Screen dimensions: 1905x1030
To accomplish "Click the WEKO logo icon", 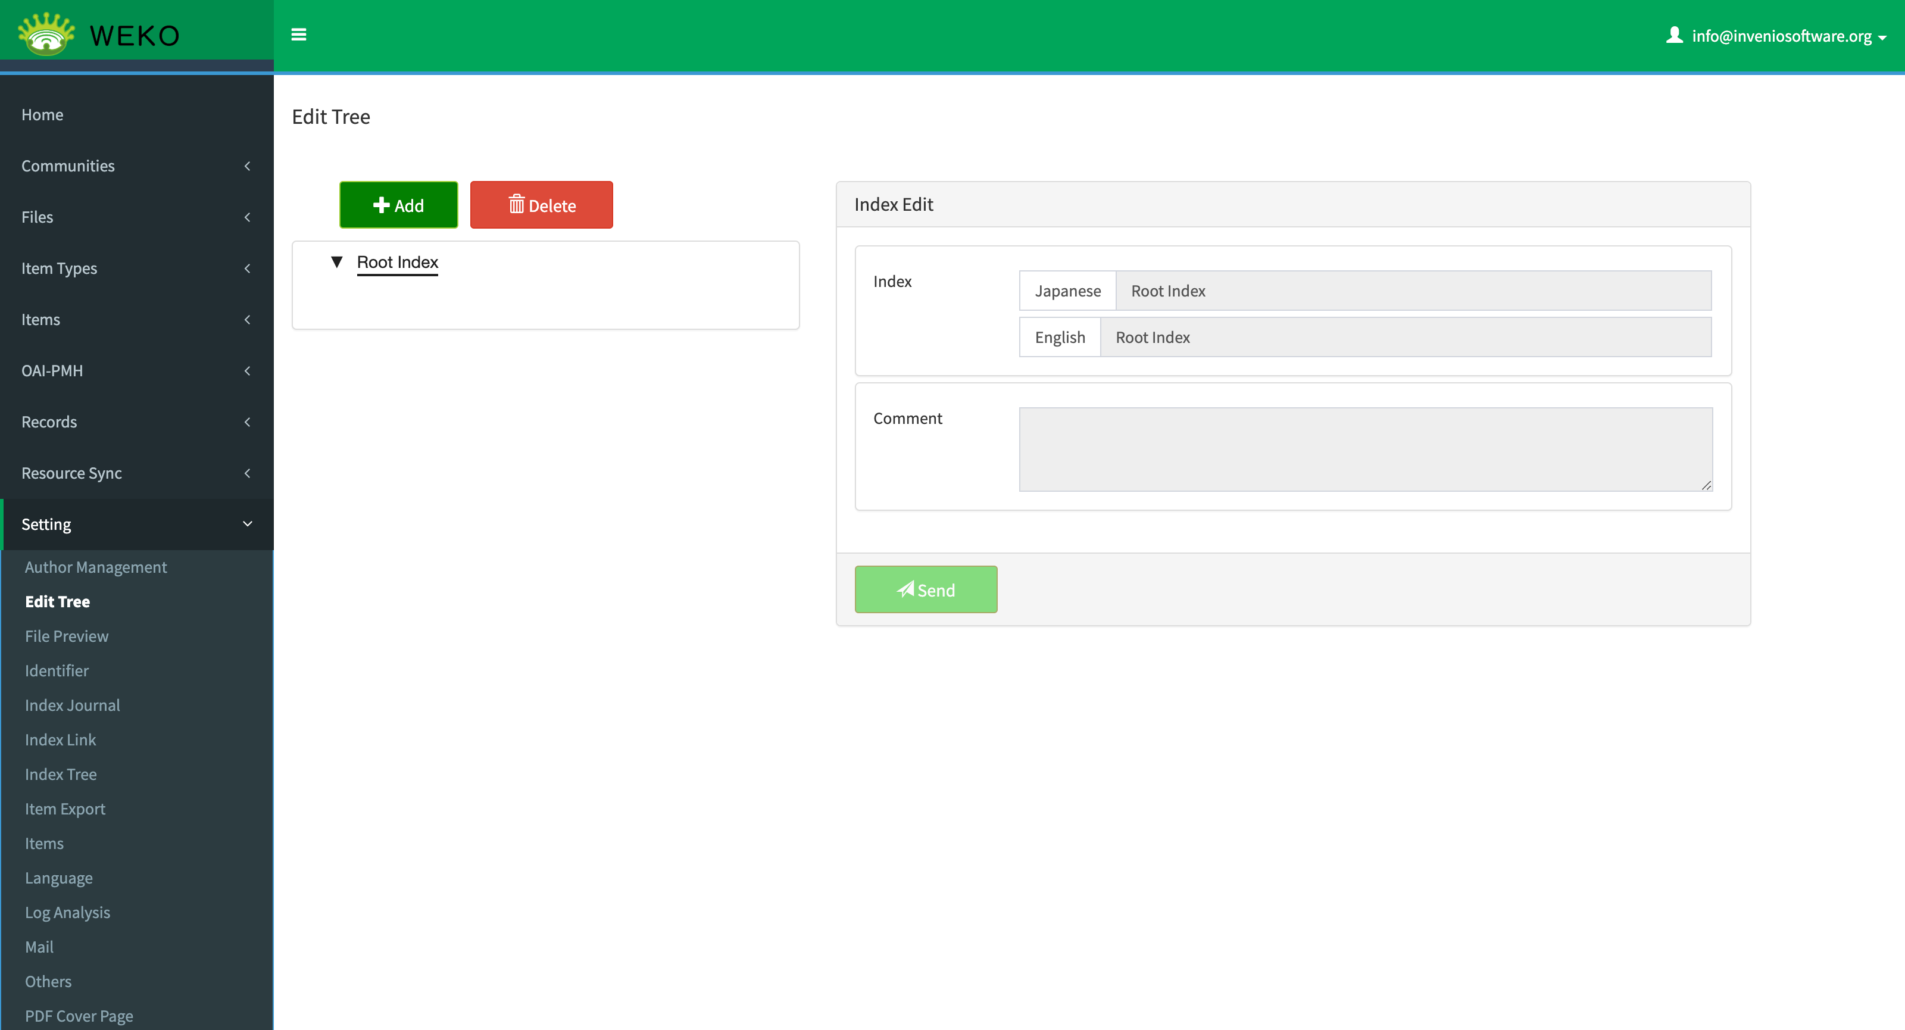I will 46,35.
